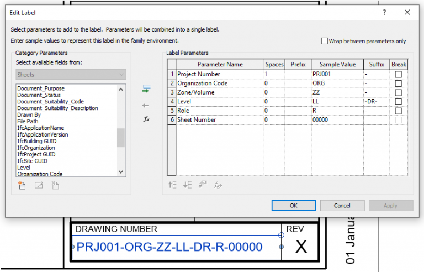Viewport: 424px width, 272px height.
Task: Select IfcApplicationVersion field
Action: 43,135
